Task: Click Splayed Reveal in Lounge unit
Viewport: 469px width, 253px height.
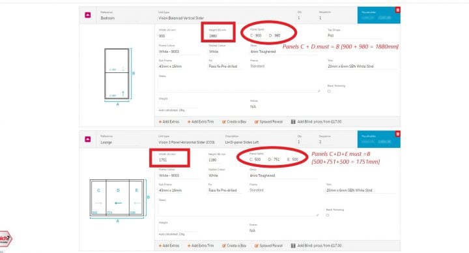Action: click(268, 246)
